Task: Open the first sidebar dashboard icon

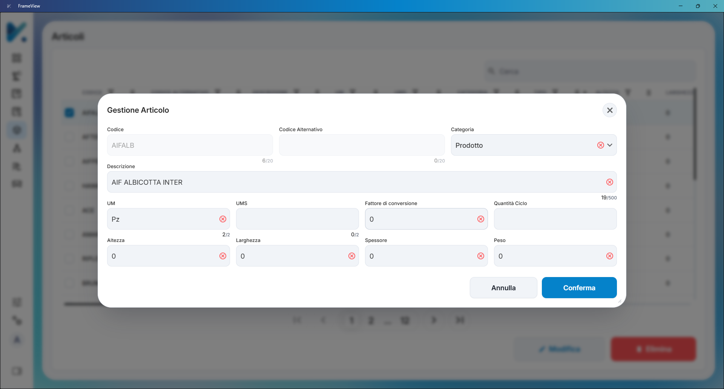Action: [x=17, y=58]
